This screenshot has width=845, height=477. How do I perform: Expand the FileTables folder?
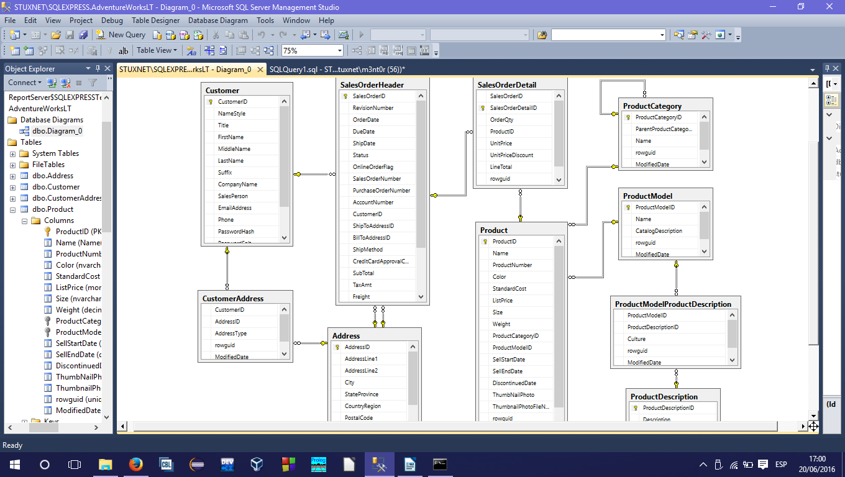[12, 165]
